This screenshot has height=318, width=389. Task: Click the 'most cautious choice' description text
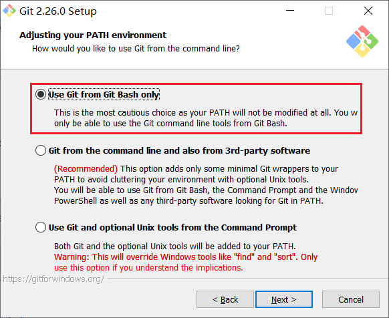(206, 118)
